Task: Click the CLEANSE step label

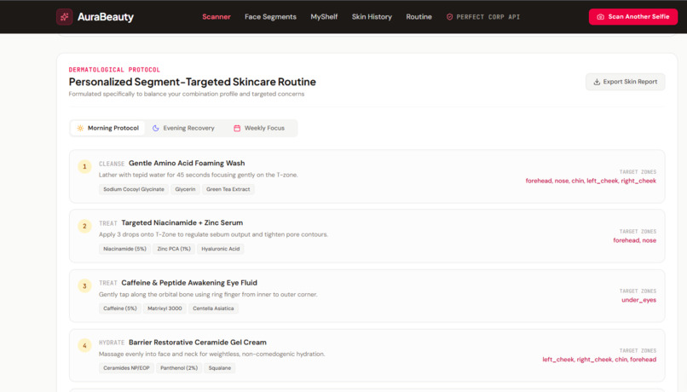Action: pos(112,164)
